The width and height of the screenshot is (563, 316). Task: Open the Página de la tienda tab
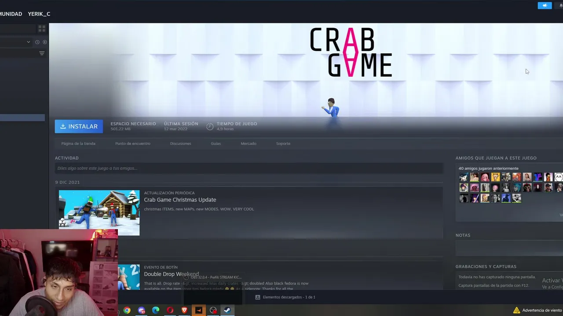pos(78,144)
